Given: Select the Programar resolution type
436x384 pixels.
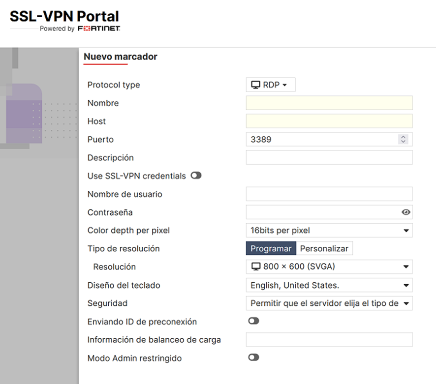Looking at the screenshot, I should pos(271,248).
